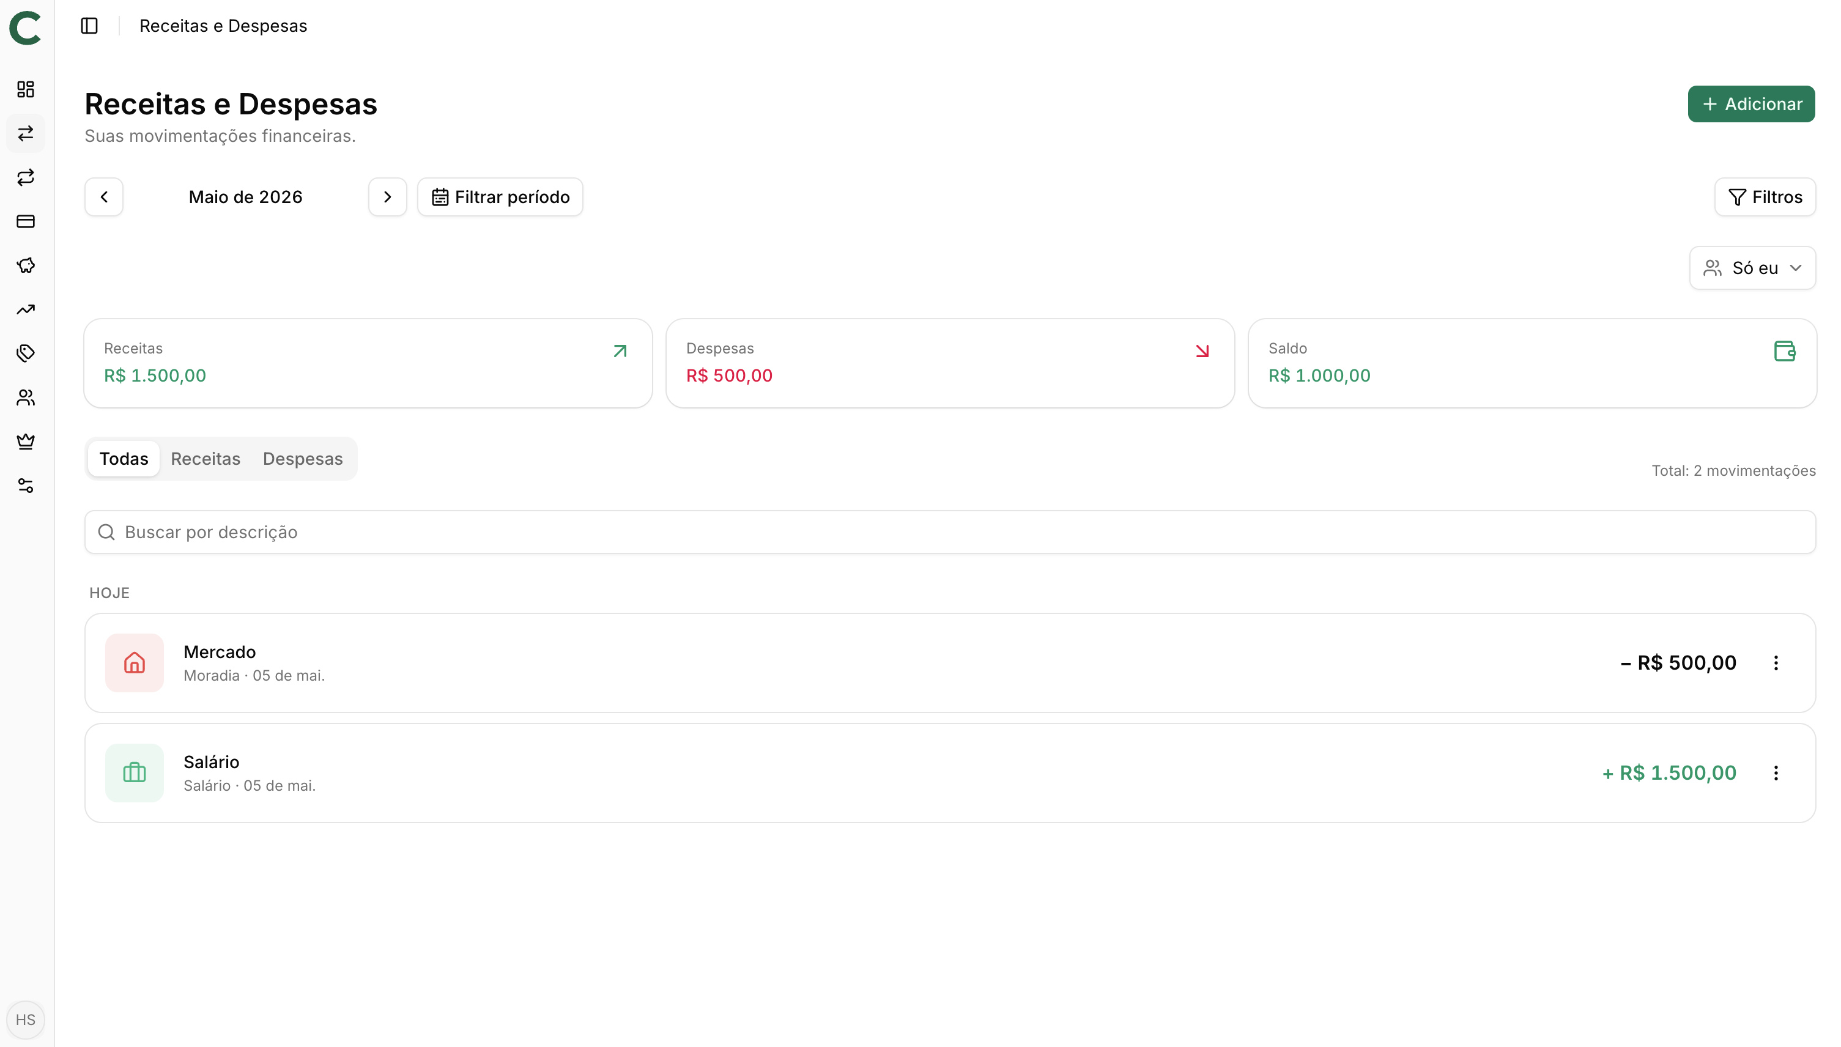Click the Receitas e Despesas breadcrumb title

[x=223, y=26]
